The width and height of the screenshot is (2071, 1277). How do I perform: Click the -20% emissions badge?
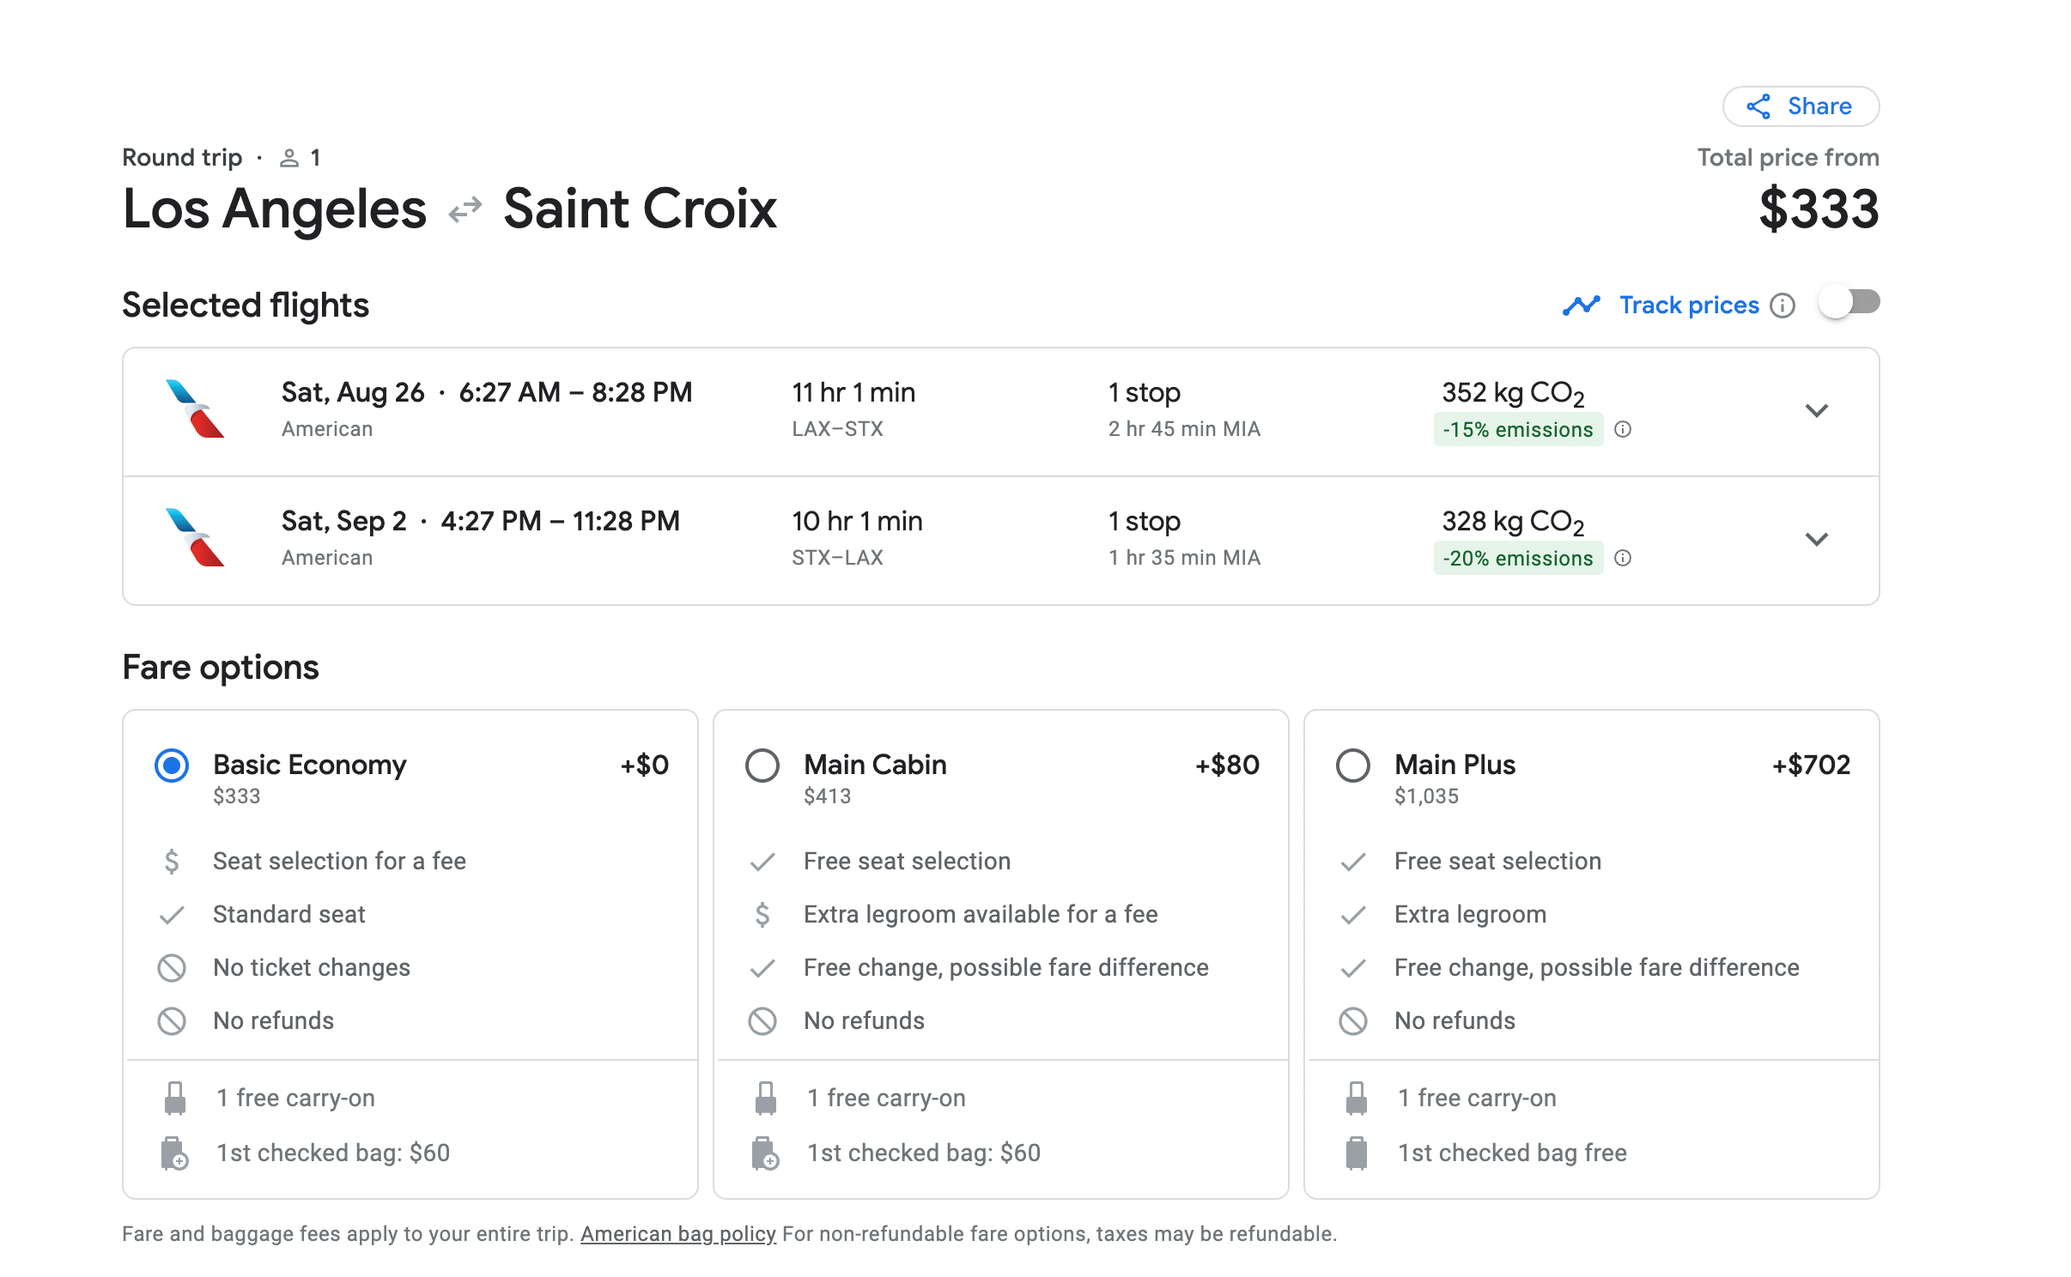pyautogui.click(x=1517, y=558)
